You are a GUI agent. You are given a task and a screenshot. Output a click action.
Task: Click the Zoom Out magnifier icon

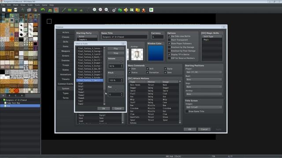point(100,10)
